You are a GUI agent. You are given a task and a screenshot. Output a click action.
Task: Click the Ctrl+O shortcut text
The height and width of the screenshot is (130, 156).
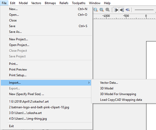click(x=82, y=15)
